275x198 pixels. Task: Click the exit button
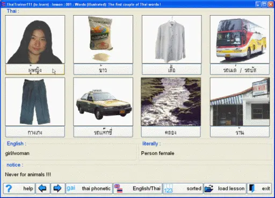pos(259,188)
